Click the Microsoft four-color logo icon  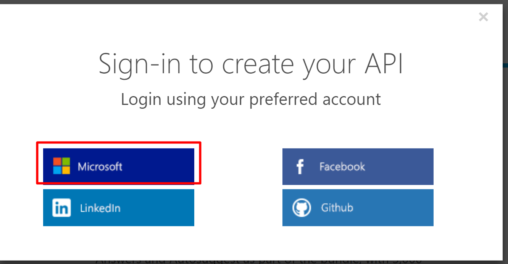pos(61,166)
